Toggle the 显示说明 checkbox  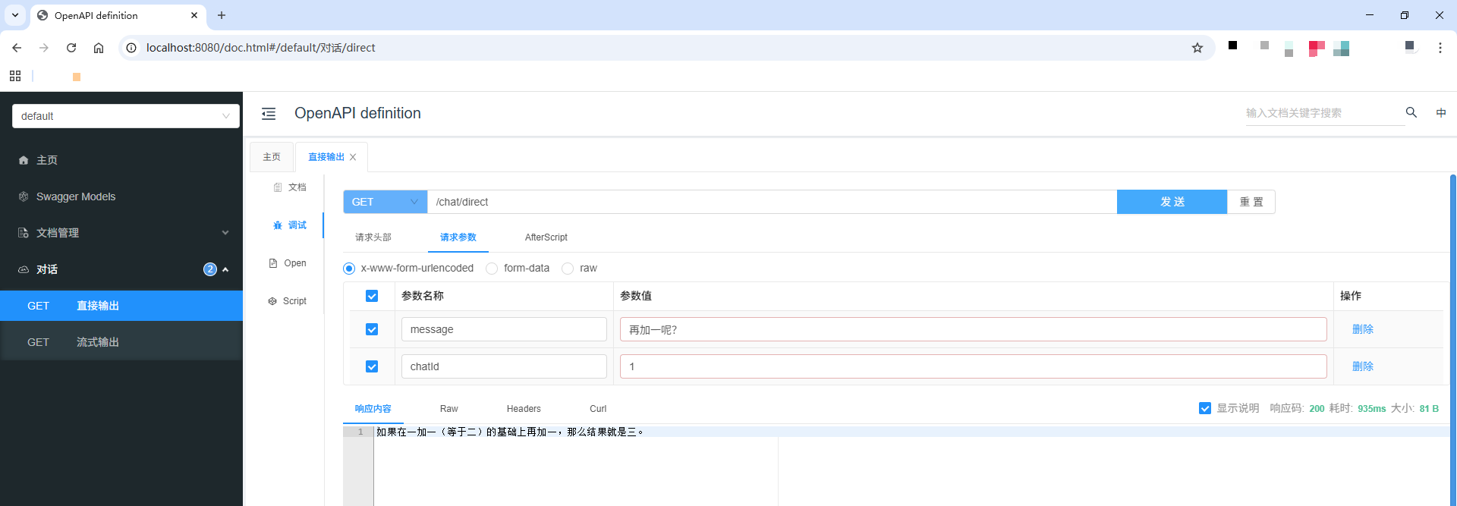(1205, 408)
